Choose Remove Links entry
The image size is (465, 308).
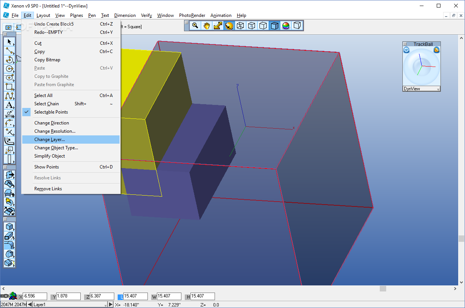pyautogui.click(x=71, y=189)
